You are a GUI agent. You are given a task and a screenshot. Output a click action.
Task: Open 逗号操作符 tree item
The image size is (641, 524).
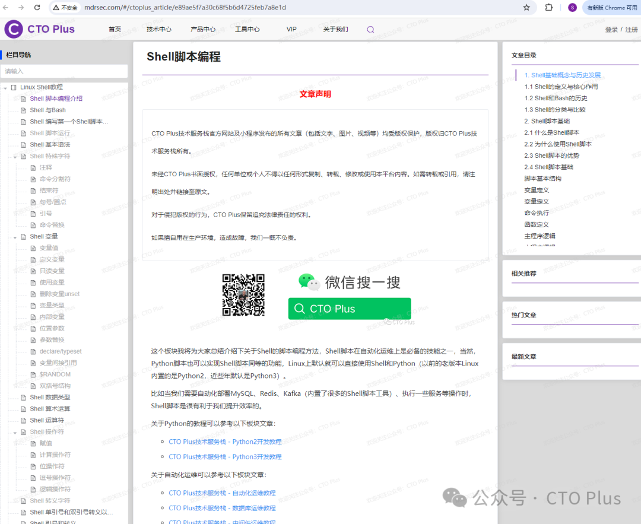pos(55,478)
